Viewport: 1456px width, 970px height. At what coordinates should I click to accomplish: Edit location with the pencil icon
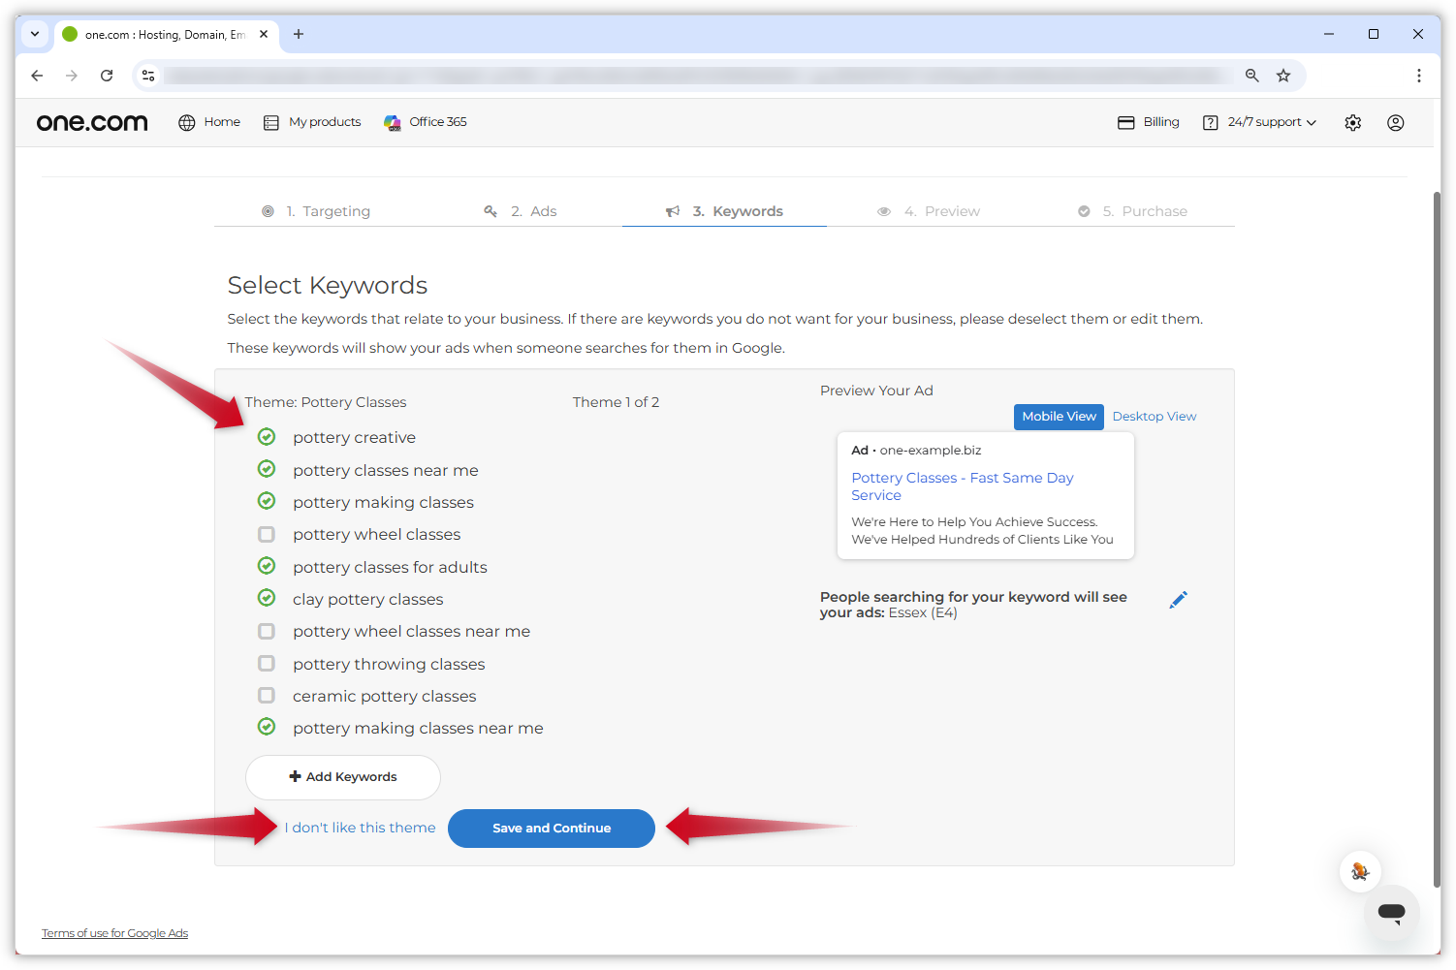[x=1178, y=600]
